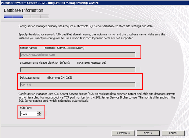The image size is (189, 138).
Task: Click '(Example: CM_XYZ)' text
Action: [60, 78]
